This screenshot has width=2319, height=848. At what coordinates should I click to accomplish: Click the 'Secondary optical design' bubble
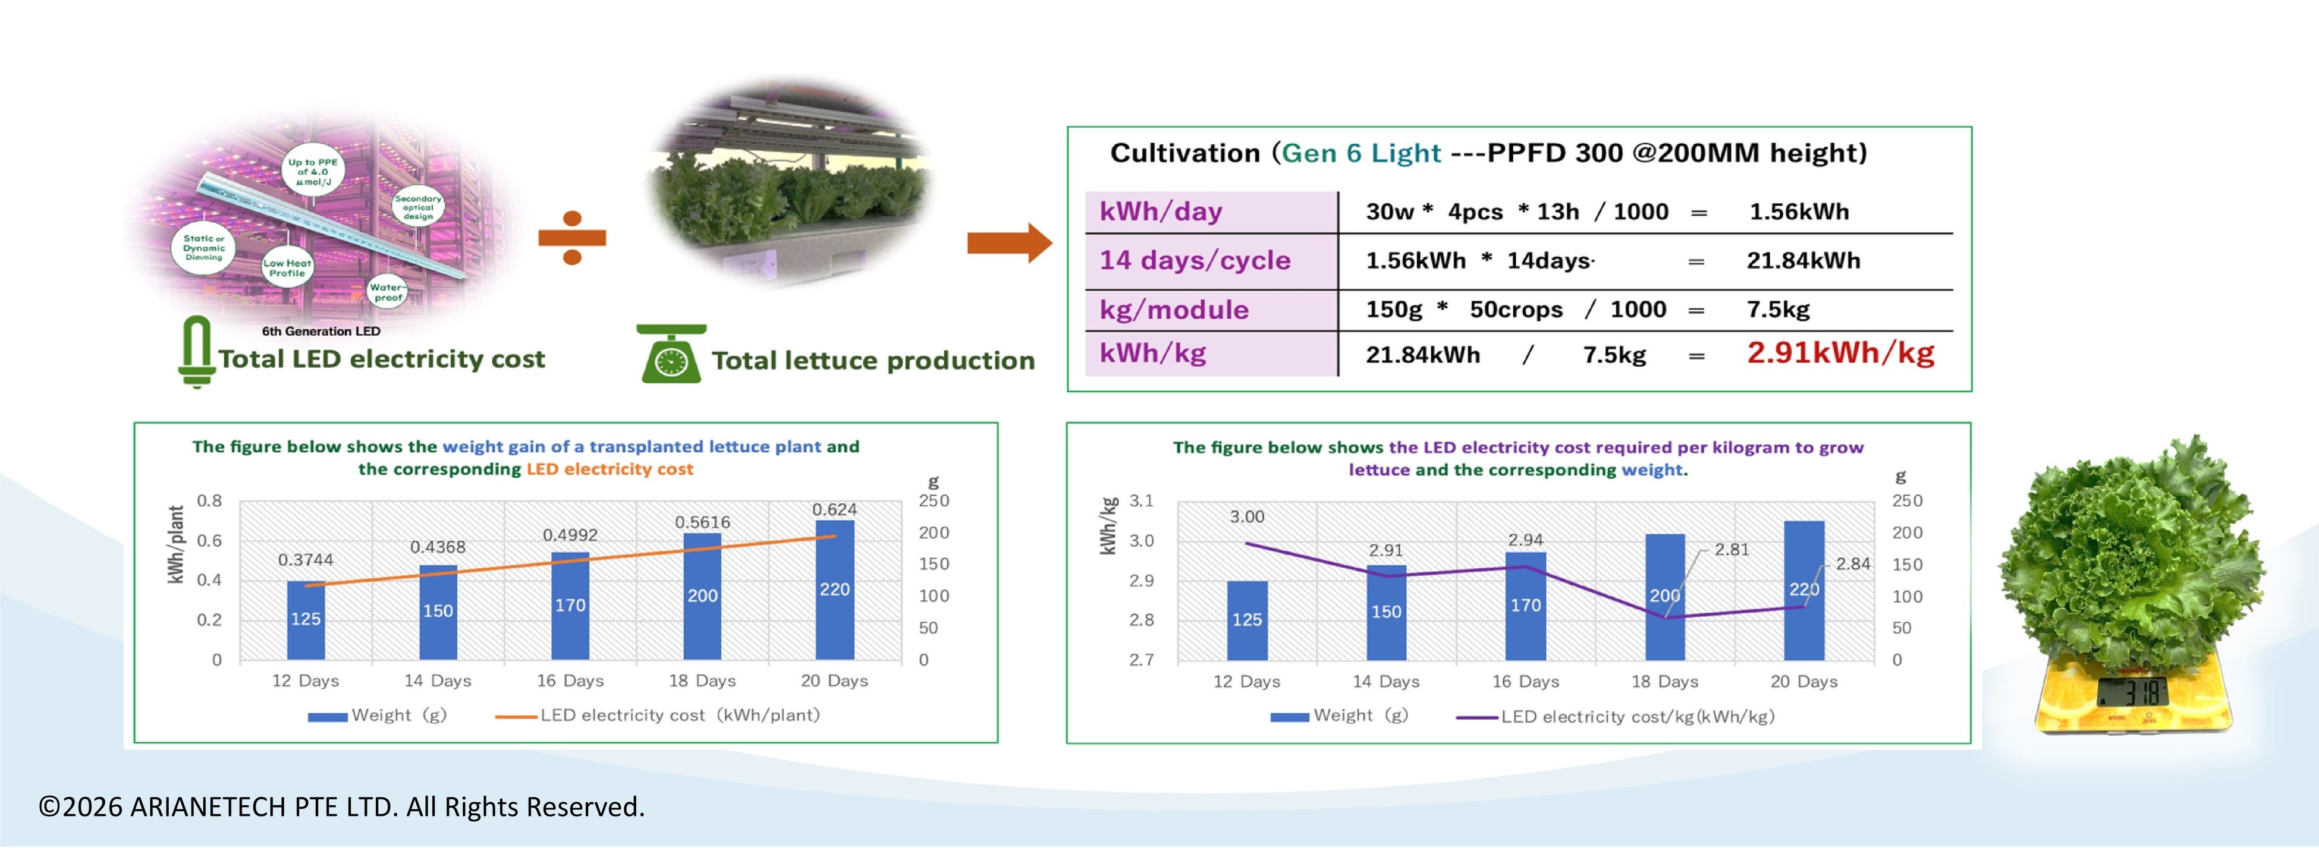[417, 208]
